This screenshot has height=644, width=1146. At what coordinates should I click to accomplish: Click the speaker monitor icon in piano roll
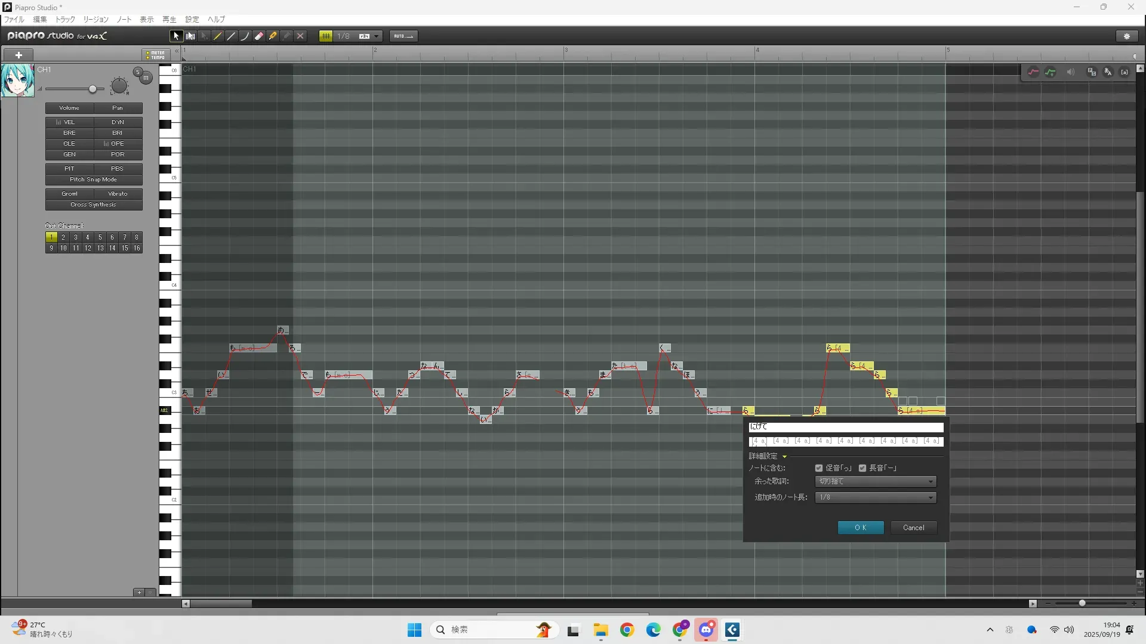click(1071, 72)
